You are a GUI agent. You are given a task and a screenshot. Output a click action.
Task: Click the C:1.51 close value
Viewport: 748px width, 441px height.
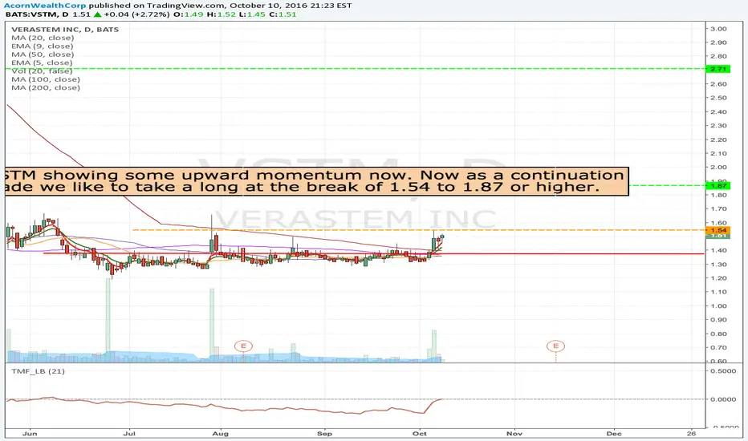(283, 14)
